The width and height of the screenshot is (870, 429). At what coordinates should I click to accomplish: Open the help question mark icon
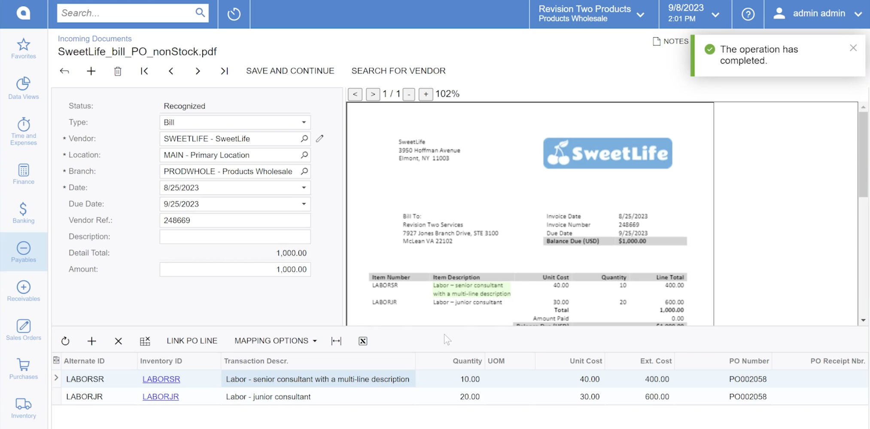(x=748, y=14)
